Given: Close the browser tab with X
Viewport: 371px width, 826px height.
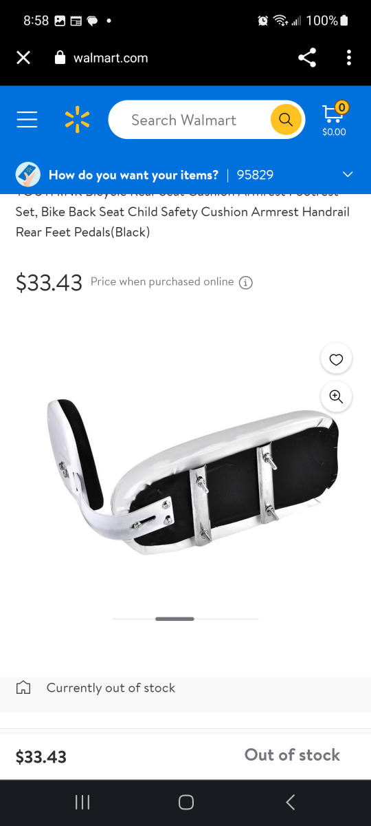Looking at the screenshot, I should pyautogui.click(x=23, y=58).
